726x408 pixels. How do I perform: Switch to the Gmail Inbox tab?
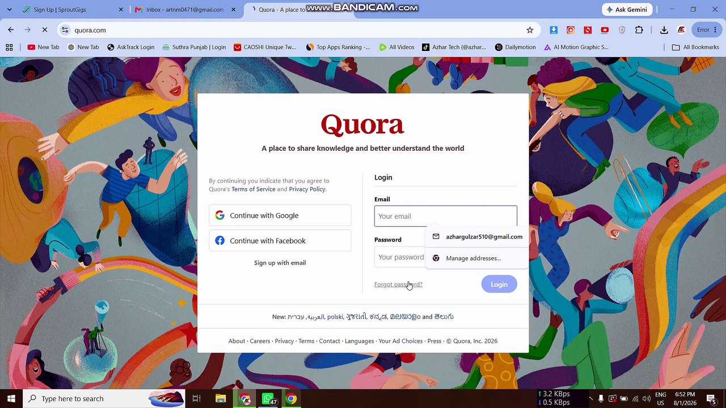pos(185,10)
